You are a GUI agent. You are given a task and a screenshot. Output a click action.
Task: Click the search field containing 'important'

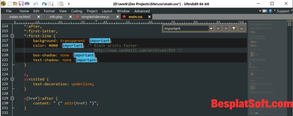(x=186, y=29)
